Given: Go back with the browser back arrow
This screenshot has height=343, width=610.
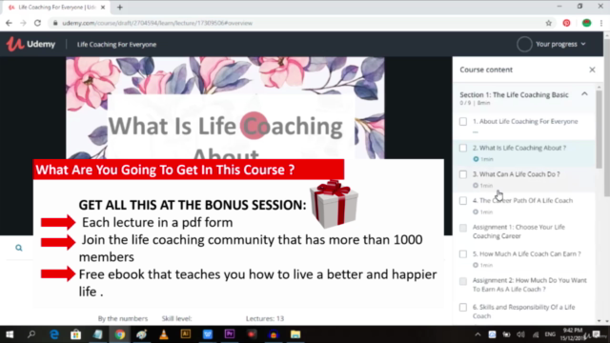Looking at the screenshot, I should (9, 23).
